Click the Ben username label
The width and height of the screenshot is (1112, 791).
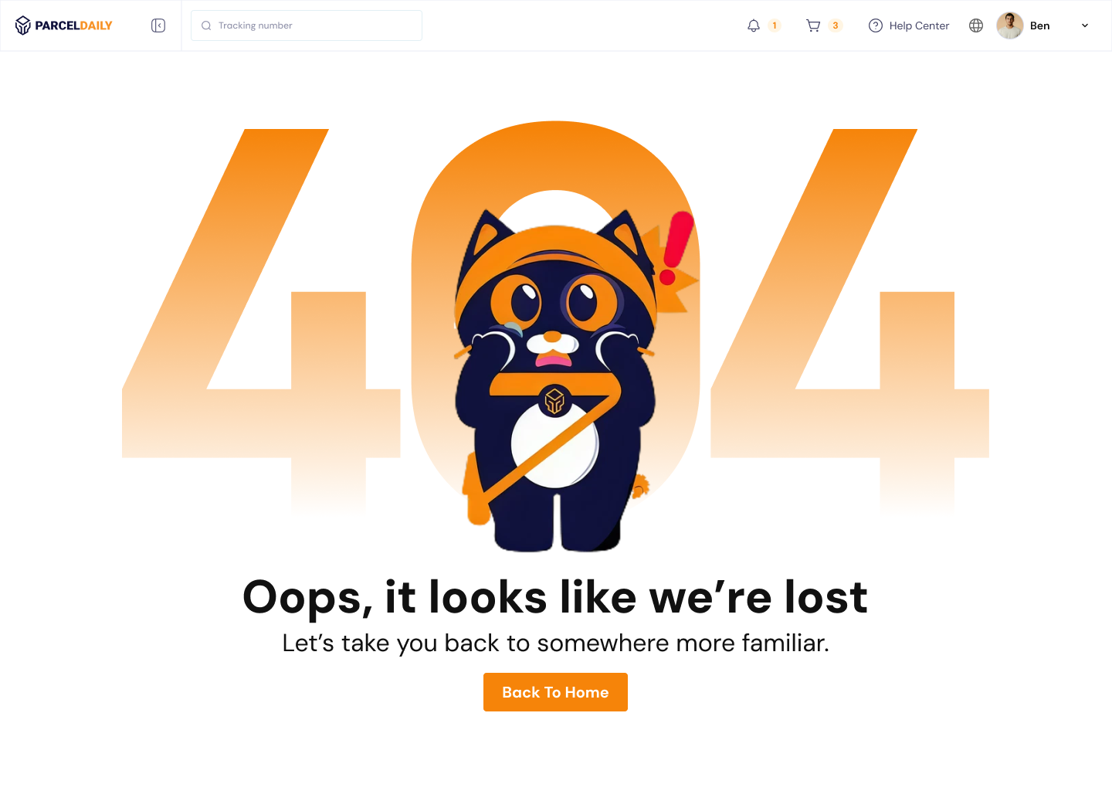pos(1040,25)
